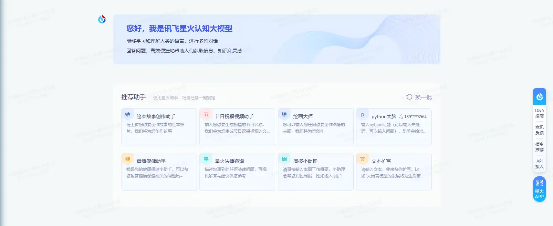Viewport: 553px width, 226px height.
Task: Click the Spark logo icon beside the greeting
Action: 102,19
